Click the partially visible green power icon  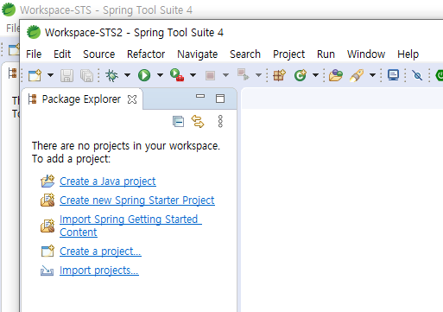click(439, 75)
